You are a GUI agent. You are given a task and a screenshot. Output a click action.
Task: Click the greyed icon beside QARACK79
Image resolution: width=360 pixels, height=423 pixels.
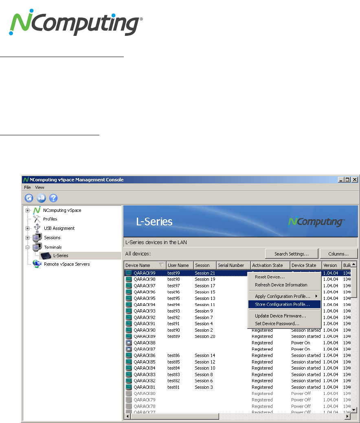pyautogui.click(x=129, y=400)
